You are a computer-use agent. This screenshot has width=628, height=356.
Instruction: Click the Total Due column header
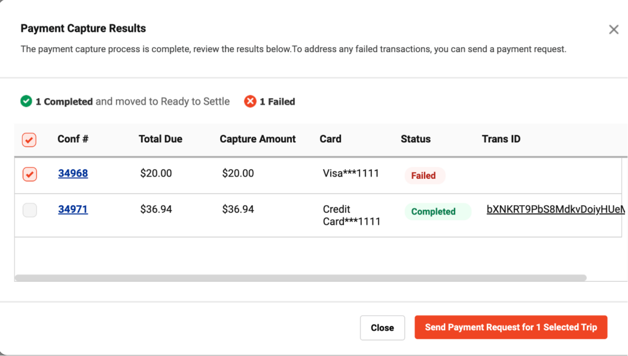pyautogui.click(x=160, y=139)
